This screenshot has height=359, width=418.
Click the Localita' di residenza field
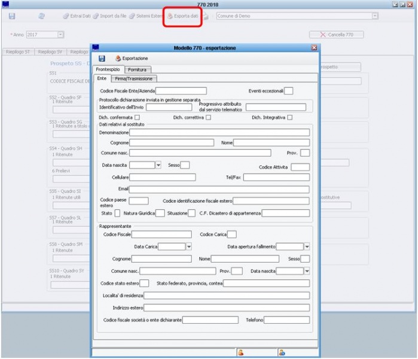227,296
